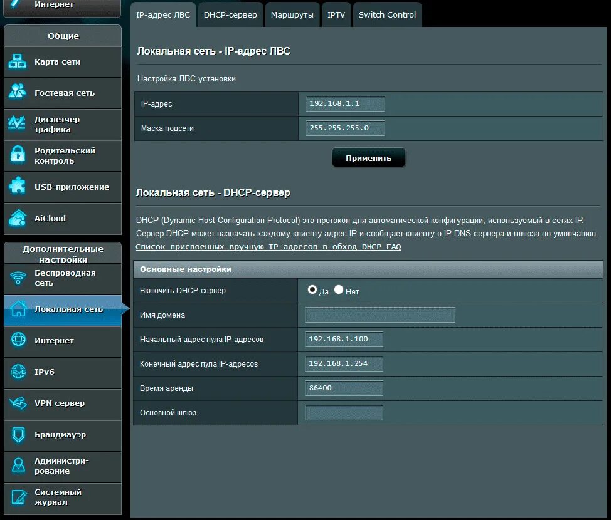Click the Применить button
This screenshot has width=611, height=520.
tap(369, 158)
